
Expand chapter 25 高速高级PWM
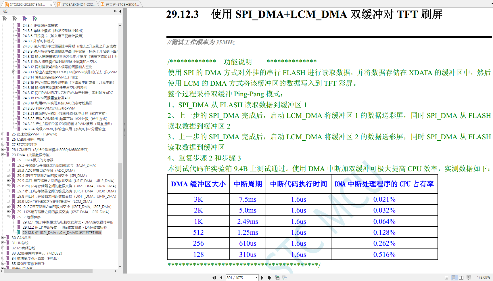(3, 134)
